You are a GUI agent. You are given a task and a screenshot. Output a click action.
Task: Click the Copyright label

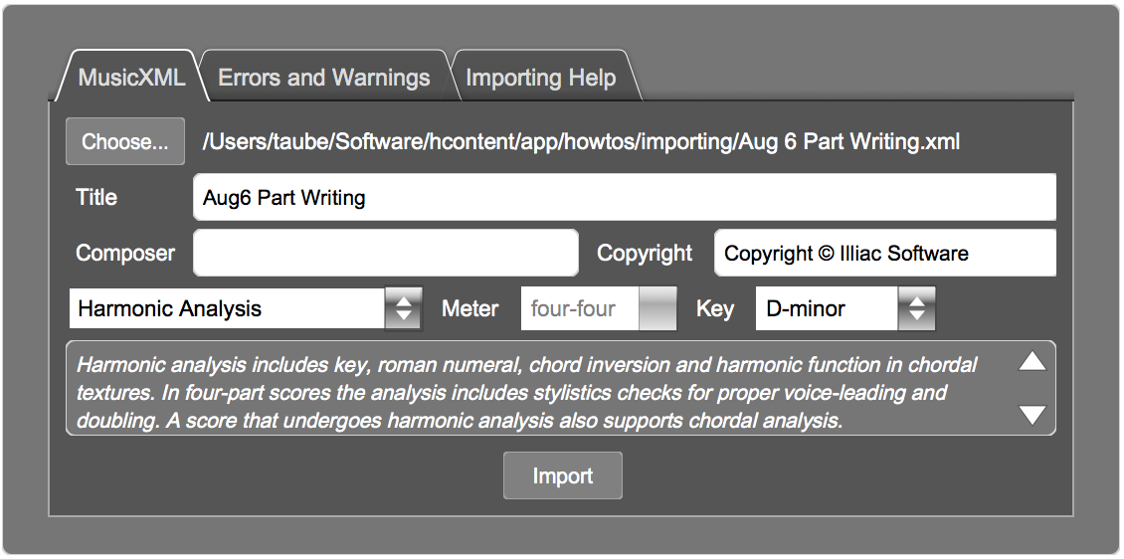645,253
